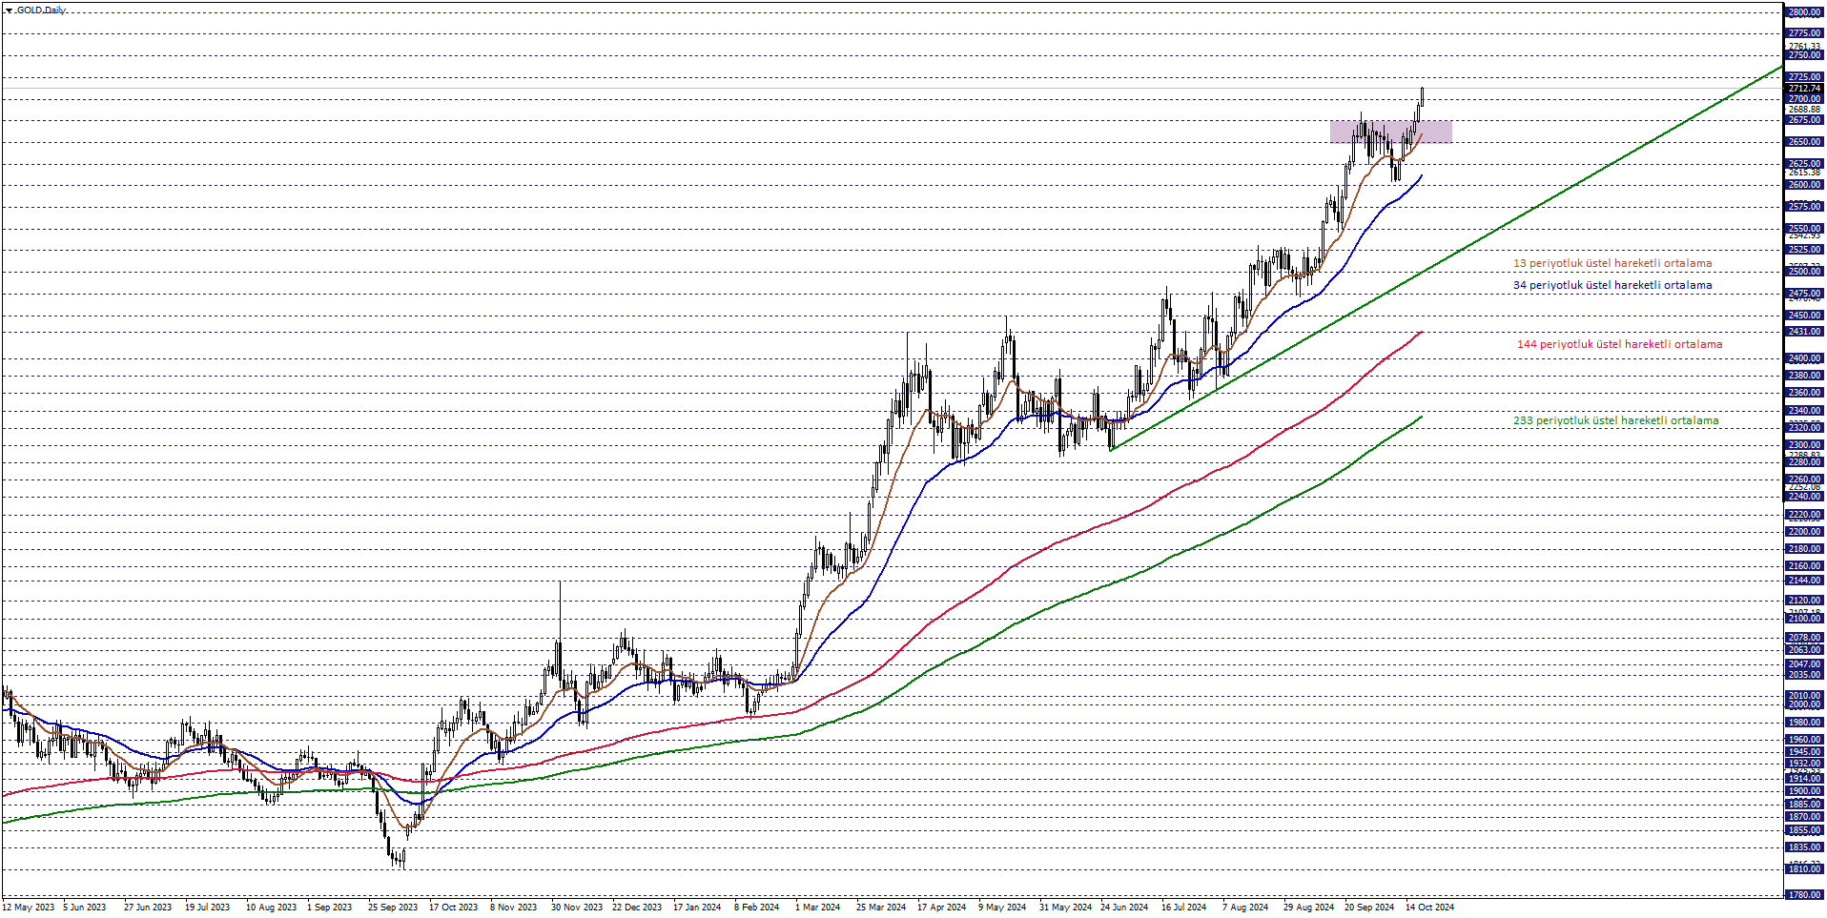
Task: Click the 30 Nov 2023 date label
Action: pos(577,908)
